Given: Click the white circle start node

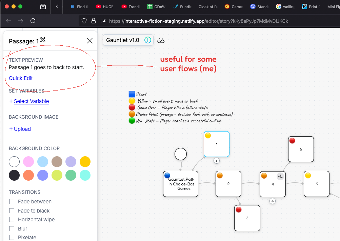Looking at the screenshot, I should click(x=181, y=154).
